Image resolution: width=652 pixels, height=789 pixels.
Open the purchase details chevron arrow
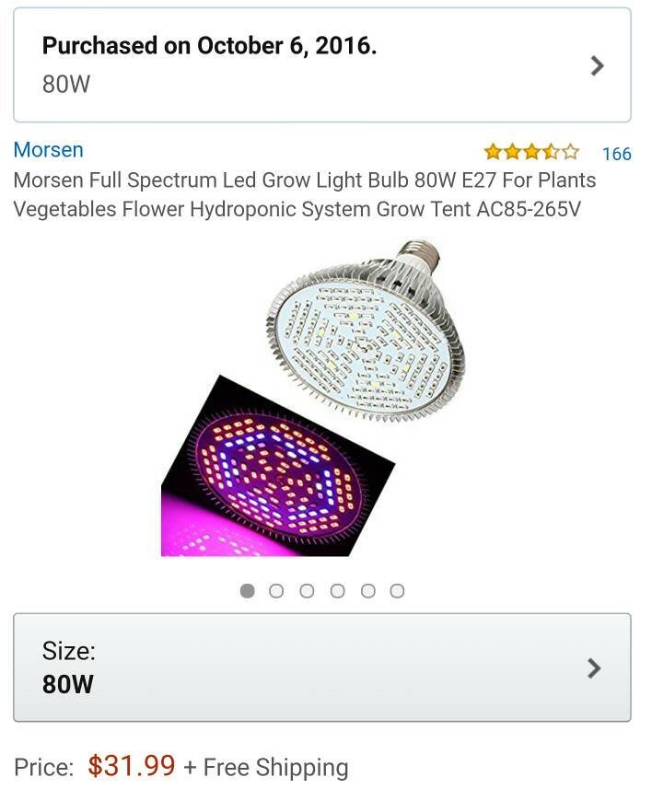(x=597, y=65)
